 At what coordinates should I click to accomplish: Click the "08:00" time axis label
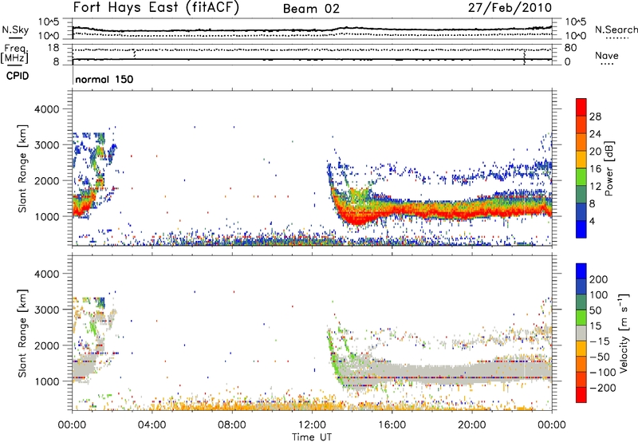click(232, 425)
